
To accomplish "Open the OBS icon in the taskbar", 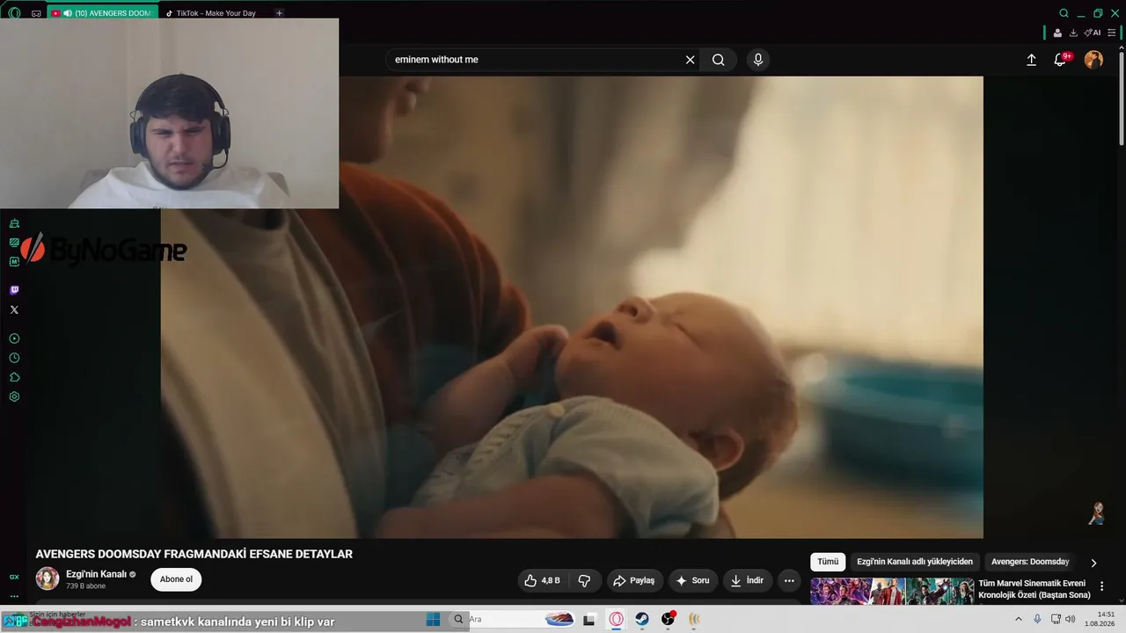I will [x=669, y=619].
